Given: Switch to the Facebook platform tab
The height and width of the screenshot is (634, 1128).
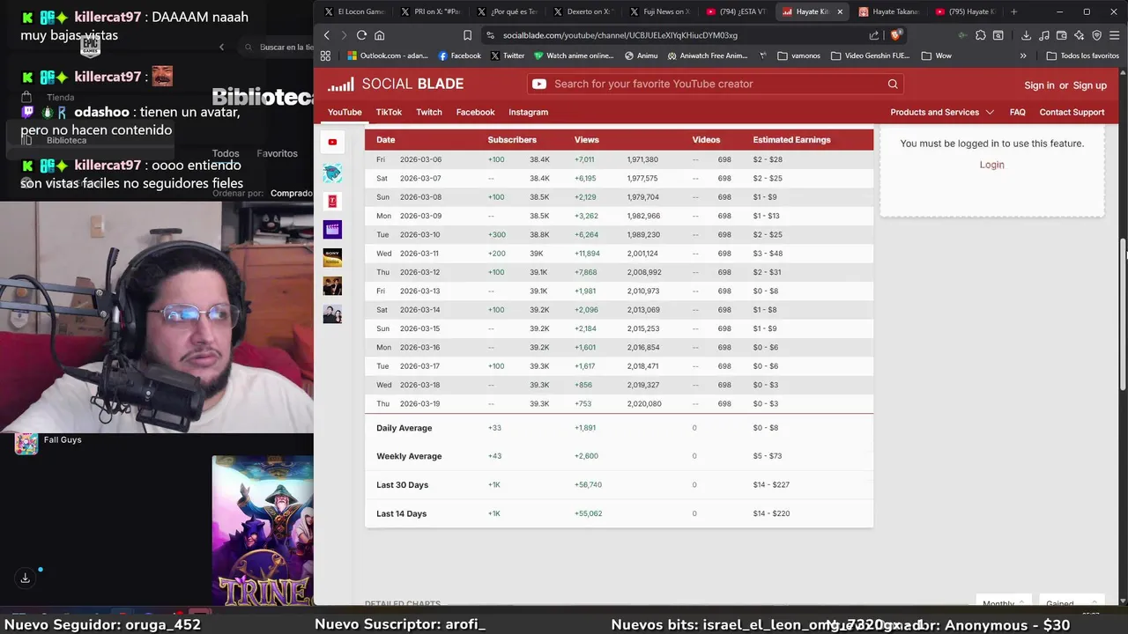Looking at the screenshot, I should (475, 112).
